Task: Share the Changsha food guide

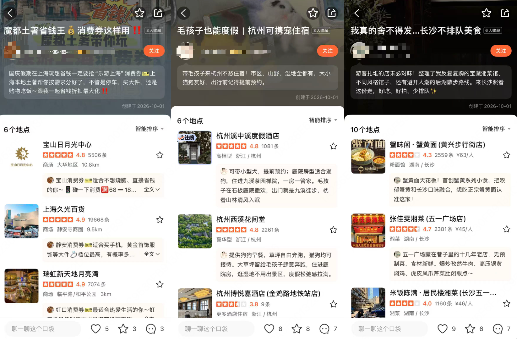Action: (505, 13)
